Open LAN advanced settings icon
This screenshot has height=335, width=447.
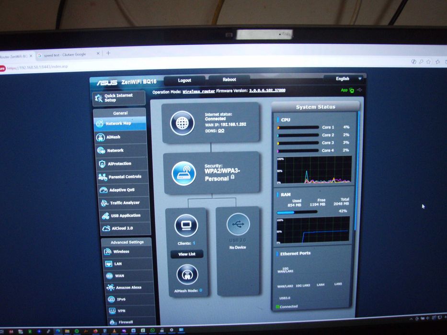click(109, 264)
